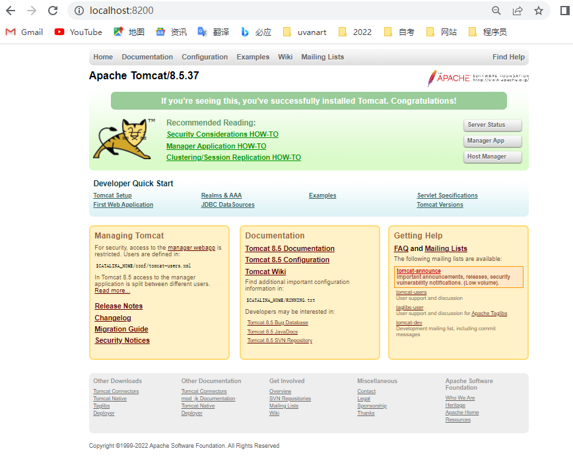The width and height of the screenshot is (573, 463).
Task: Open the Manager App button
Action: coord(492,141)
